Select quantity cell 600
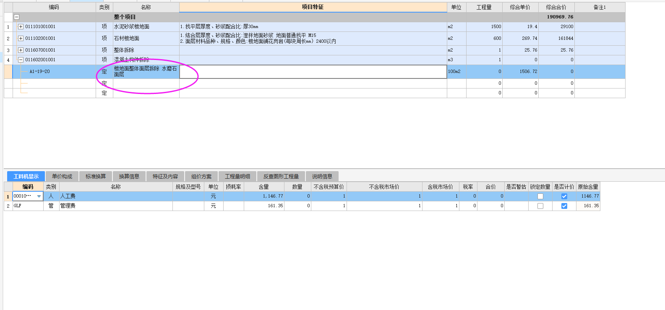Screen dimensions: 665x310 (x=484, y=38)
